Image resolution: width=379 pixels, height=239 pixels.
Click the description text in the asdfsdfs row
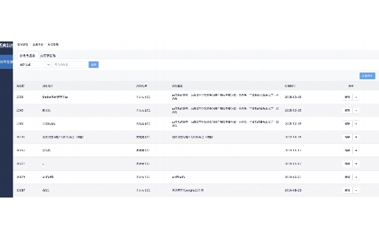coord(178,177)
